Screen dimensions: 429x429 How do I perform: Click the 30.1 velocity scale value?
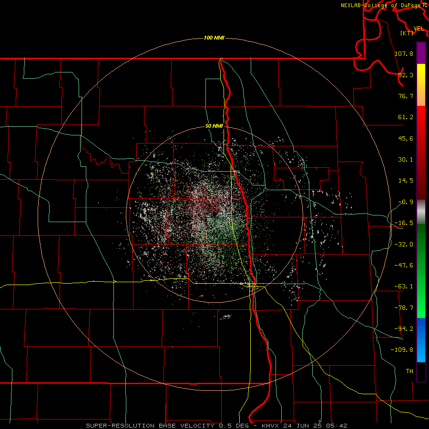pos(406,160)
